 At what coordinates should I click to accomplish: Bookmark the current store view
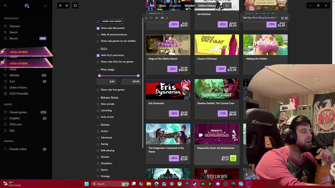(75, 5)
